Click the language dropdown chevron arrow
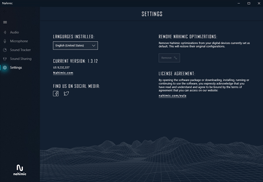The height and width of the screenshot is (182, 263). tap(94, 45)
